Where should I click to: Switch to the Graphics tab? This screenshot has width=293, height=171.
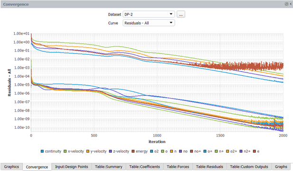click(x=11, y=167)
